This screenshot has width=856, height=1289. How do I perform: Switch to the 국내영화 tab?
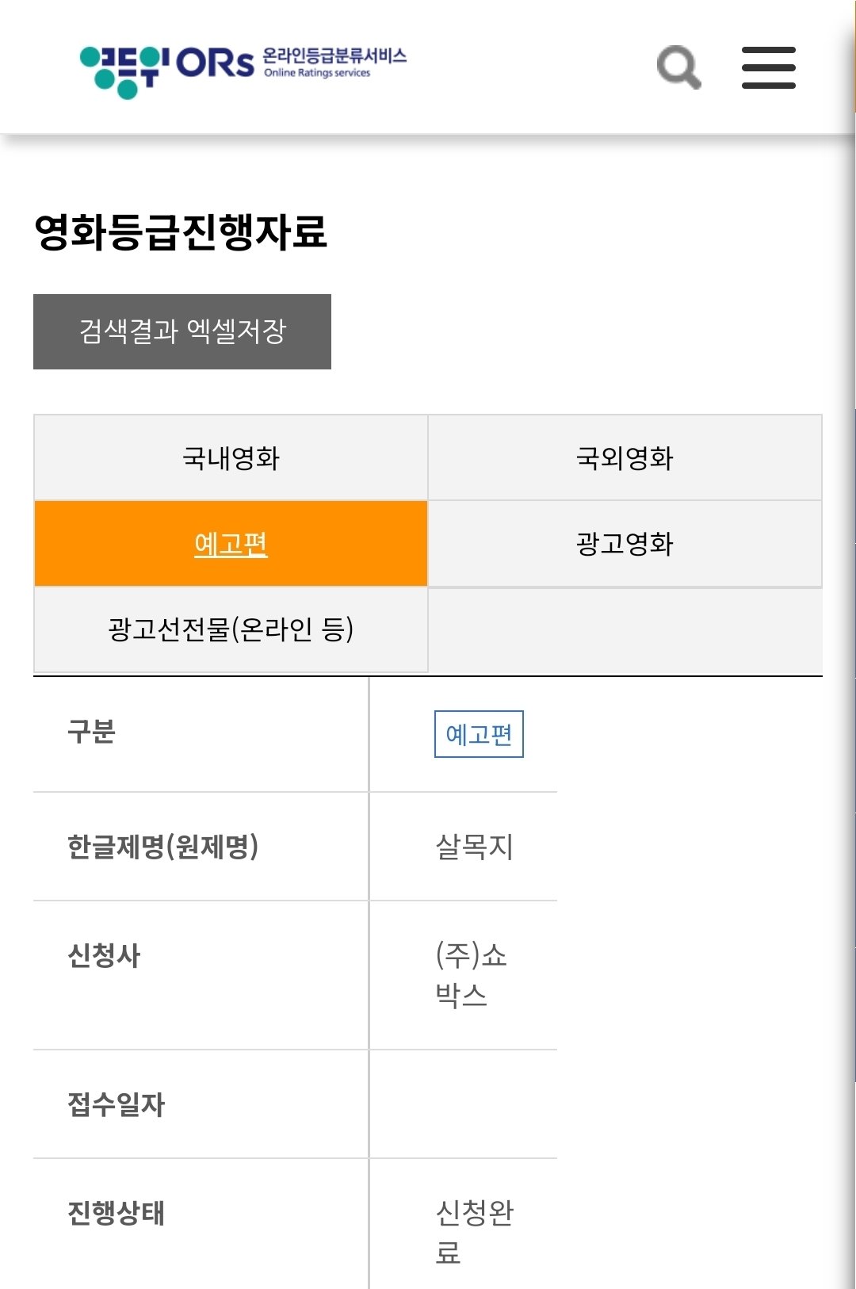coord(231,458)
